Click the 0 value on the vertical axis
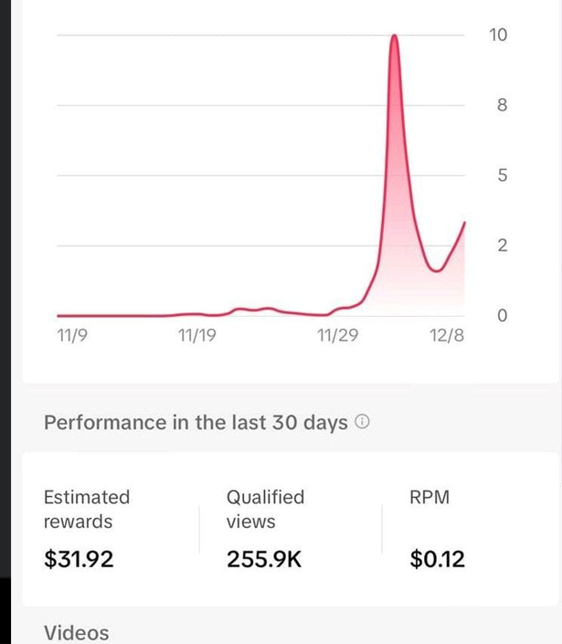Viewport: 562px width, 644px height. pos(502,316)
